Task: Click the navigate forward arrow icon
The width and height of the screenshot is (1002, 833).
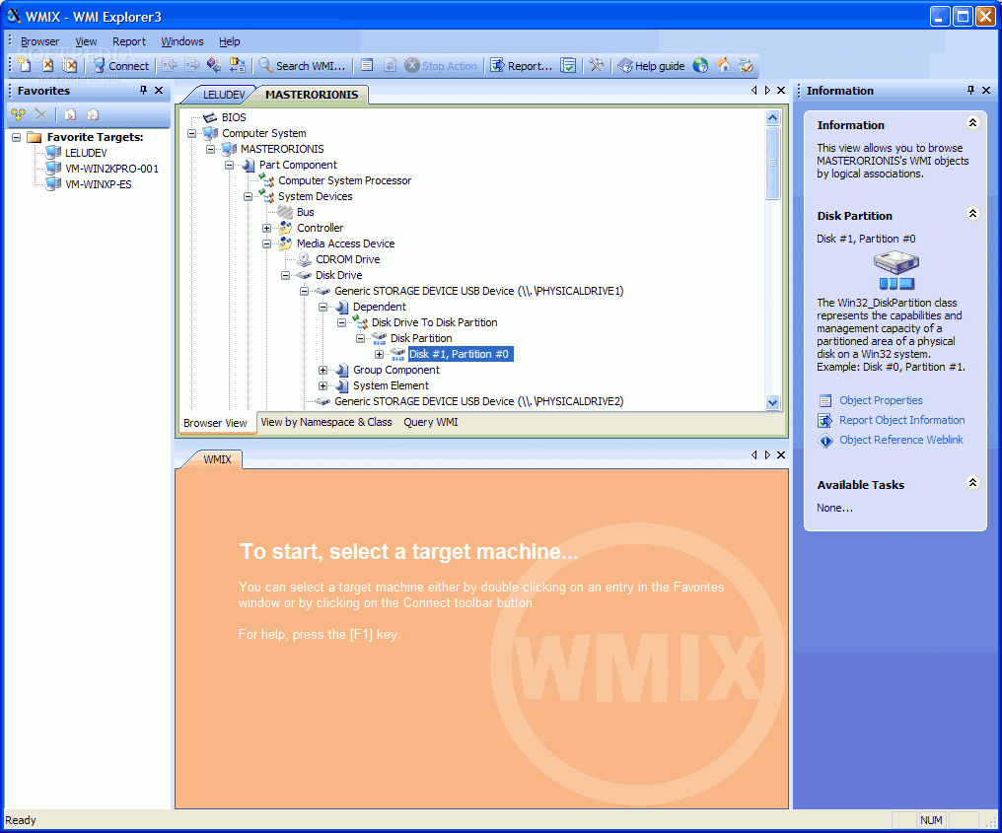Action: click(191, 65)
